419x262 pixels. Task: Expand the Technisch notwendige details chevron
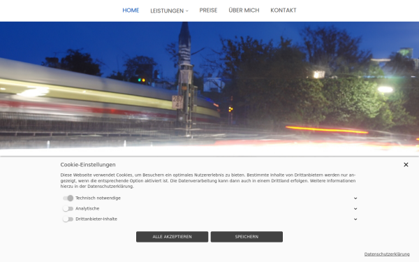(355, 198)
